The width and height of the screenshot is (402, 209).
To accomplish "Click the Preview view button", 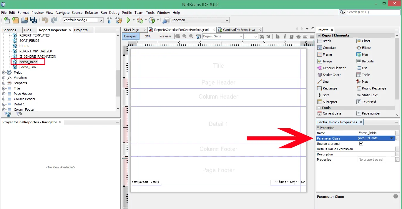I will click(165, 36).
